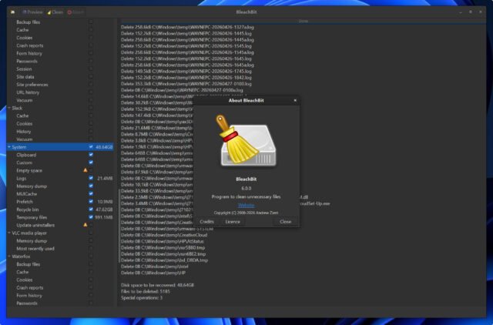The width and height of the screenshot is (493, 325).
Task: Collapse the System tree group
Action: click(x=8, y=146)
